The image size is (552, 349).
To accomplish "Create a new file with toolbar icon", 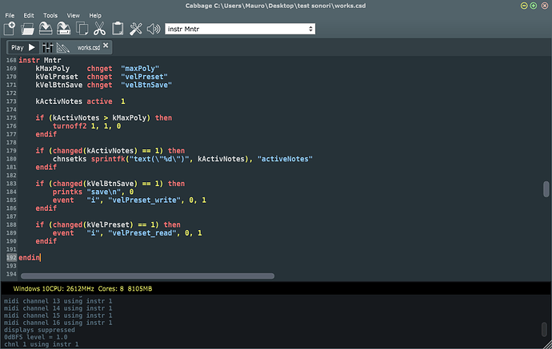I will (10, 29).
